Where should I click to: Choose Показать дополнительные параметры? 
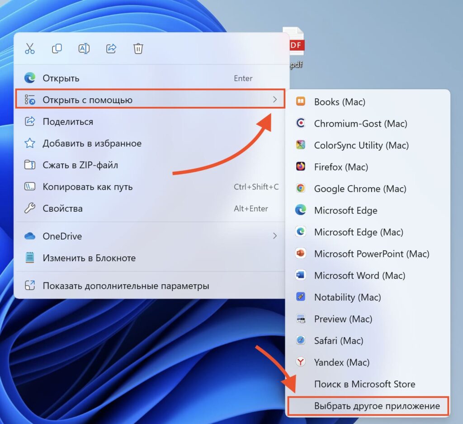[x=150, y=286]
